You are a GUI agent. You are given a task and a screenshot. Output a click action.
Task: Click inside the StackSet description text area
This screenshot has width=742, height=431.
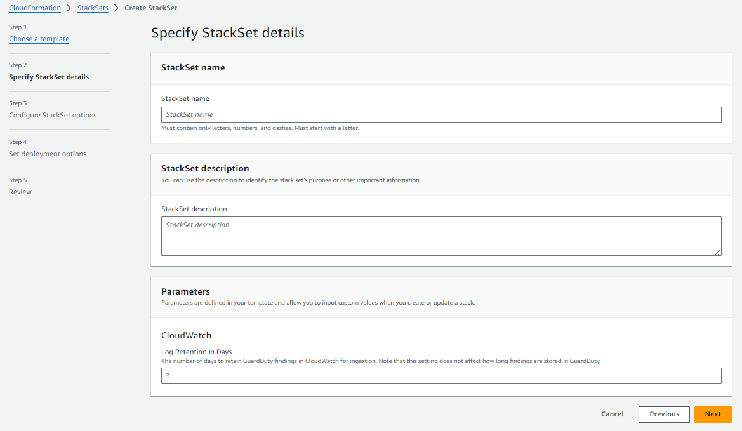click(441, 235)
